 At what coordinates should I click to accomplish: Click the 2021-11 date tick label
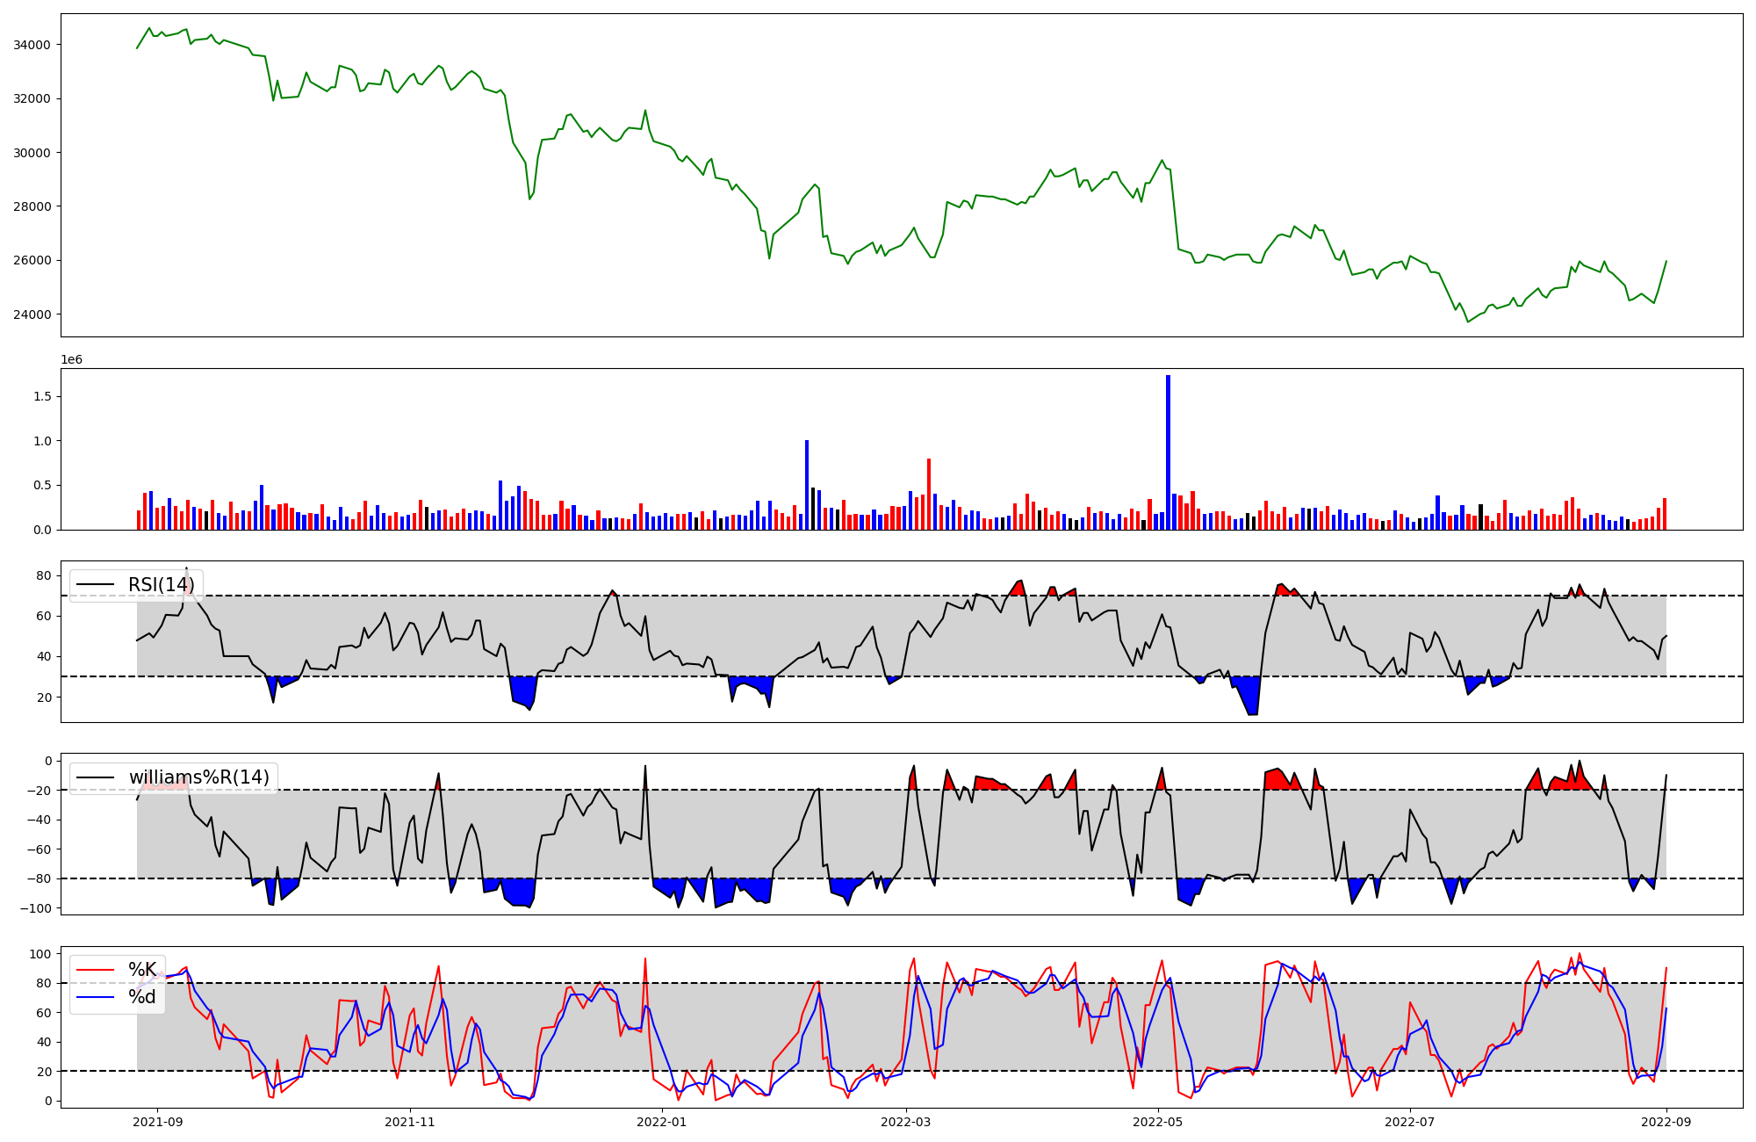click(410, 1122)
